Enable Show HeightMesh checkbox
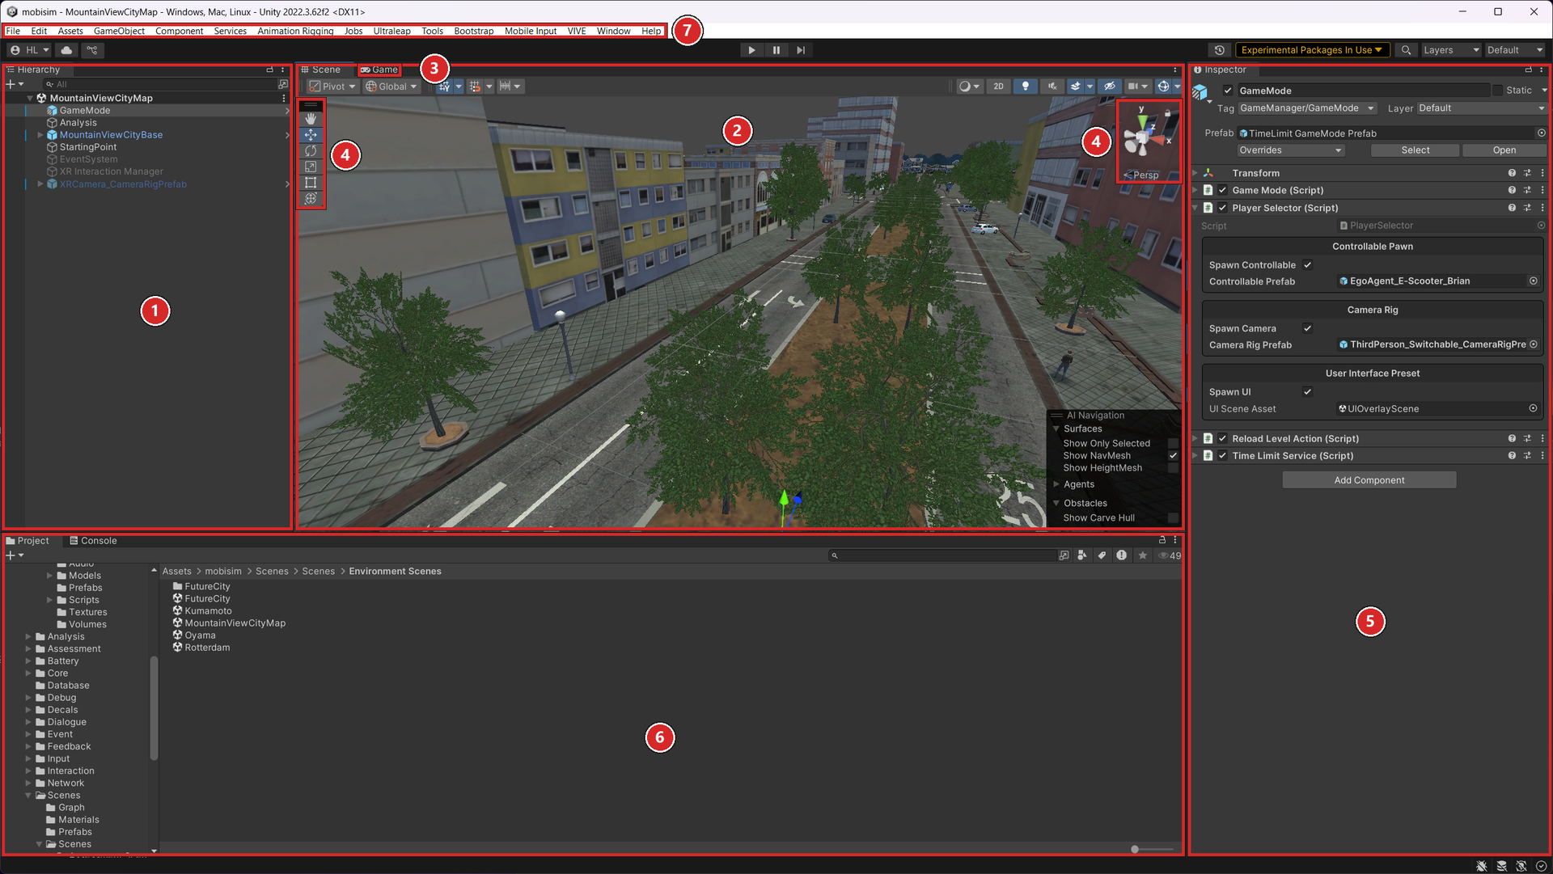The width and height of the screenshot is (1553, 874). point(1173,468)
